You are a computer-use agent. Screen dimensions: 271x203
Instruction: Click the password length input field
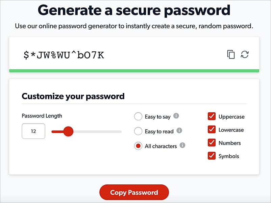pyautogui.click(x=33, y=131)
